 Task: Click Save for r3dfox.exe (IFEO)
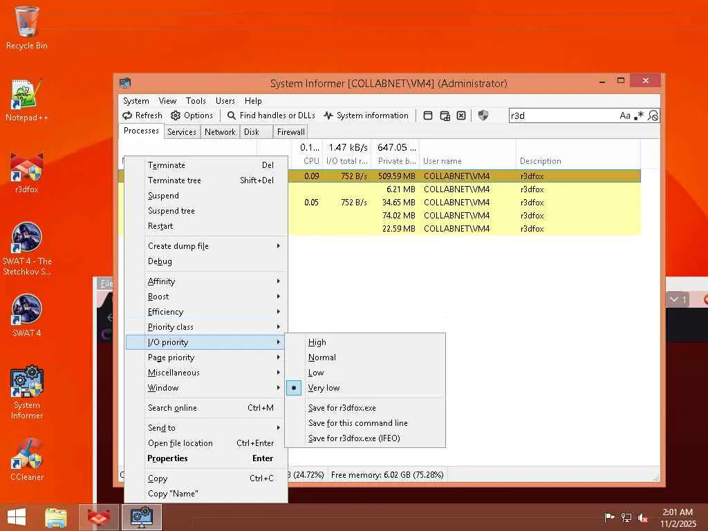coord(365,438)
